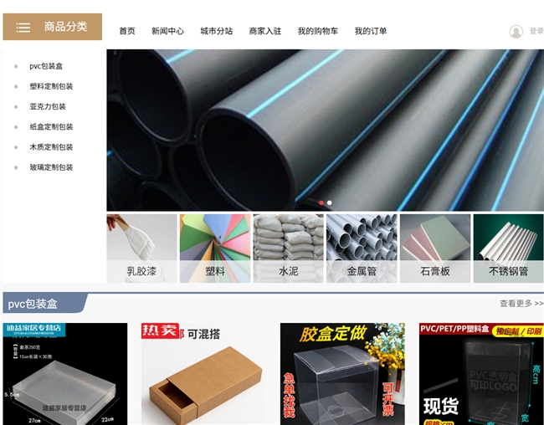This screenshot has height=425, width=544.
Task: Open the 热卖 可混搭 kraft box product
Action: 203,374
